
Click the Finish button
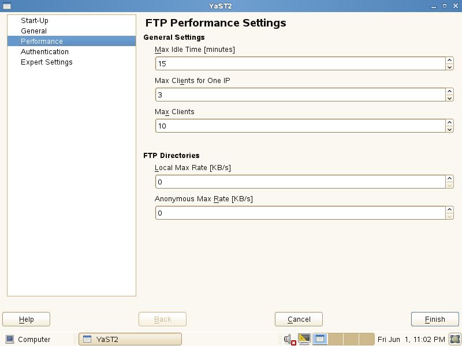pyautogui.click(x=435, y=319)
